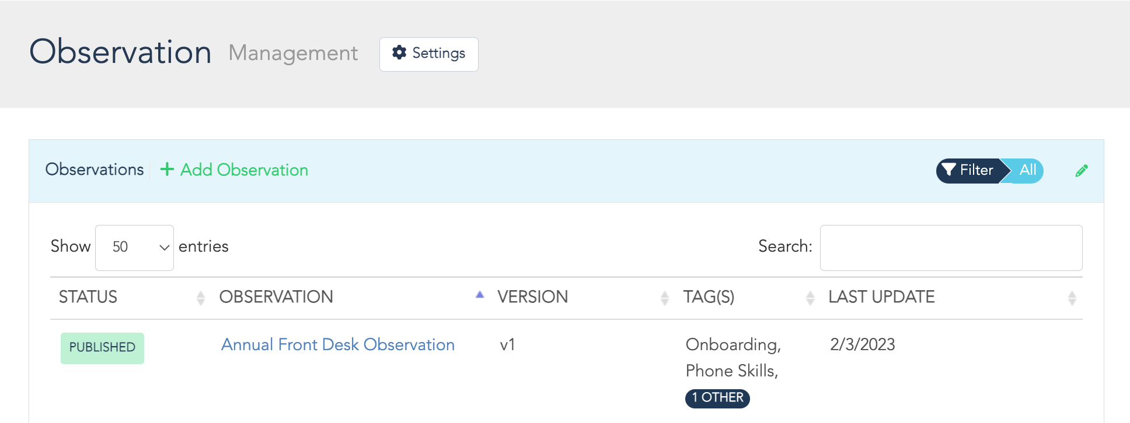Click the Observation column sort arrow
1130x423 pixels.
point(480,295)
